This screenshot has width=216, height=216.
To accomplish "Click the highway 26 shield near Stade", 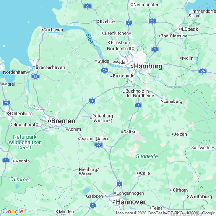I will pyautogui.click(x=105, y=70).
